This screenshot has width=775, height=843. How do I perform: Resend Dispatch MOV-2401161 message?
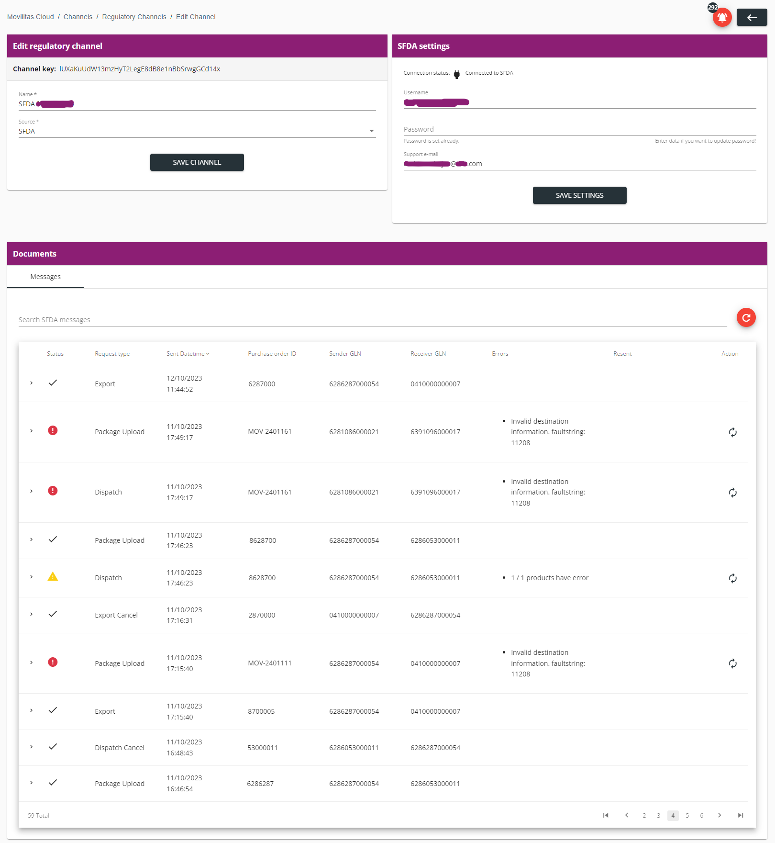732,493
